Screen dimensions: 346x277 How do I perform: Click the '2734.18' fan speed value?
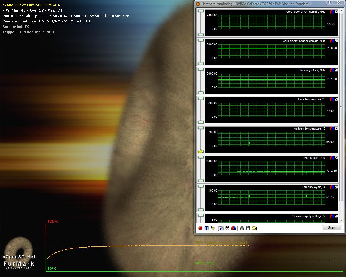(331, 171)
